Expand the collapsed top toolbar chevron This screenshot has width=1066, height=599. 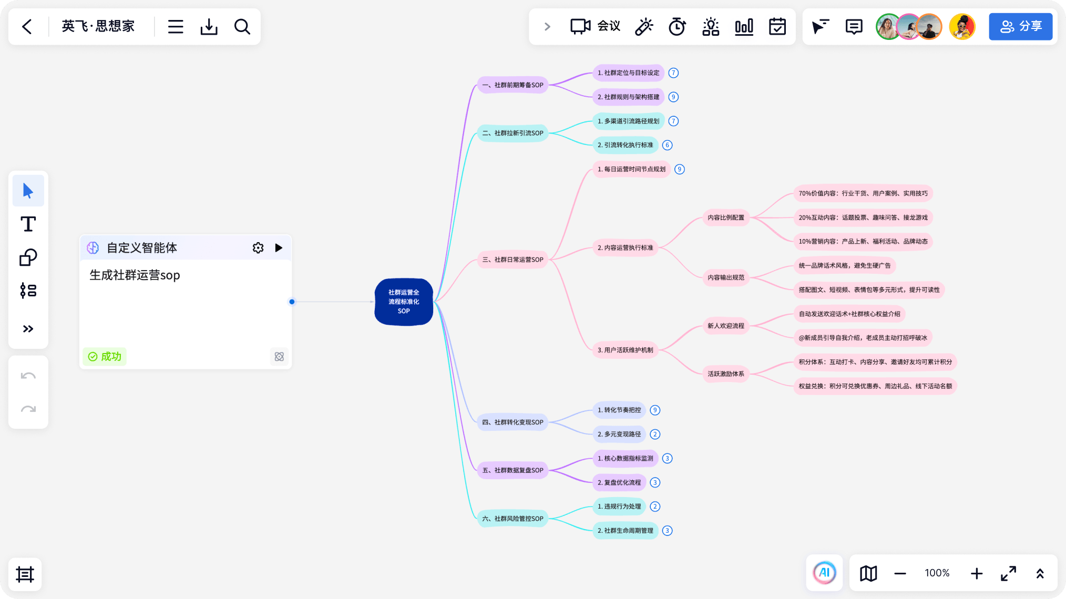point(547,26)
